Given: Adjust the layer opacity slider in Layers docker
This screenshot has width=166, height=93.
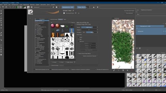Looking at the screenshot, I should point(150,26).
